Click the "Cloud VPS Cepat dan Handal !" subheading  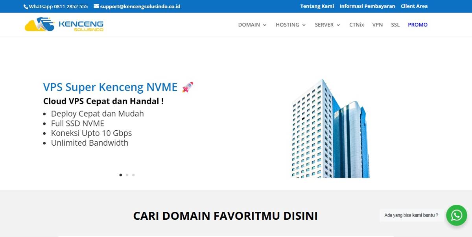coord(103,101)
